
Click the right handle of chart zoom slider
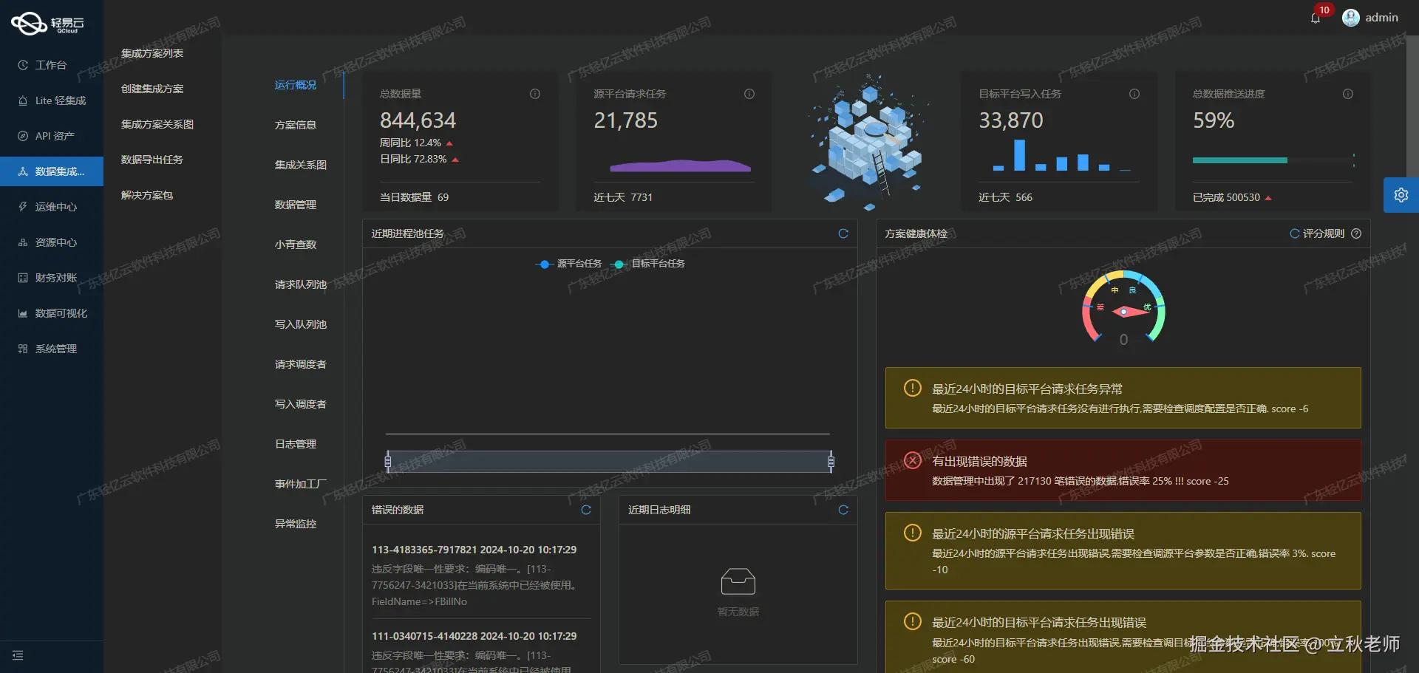[x=831, y=462]
